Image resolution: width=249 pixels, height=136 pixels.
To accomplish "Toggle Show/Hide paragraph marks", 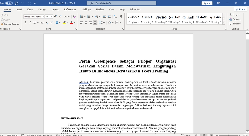I will point(121,16).
